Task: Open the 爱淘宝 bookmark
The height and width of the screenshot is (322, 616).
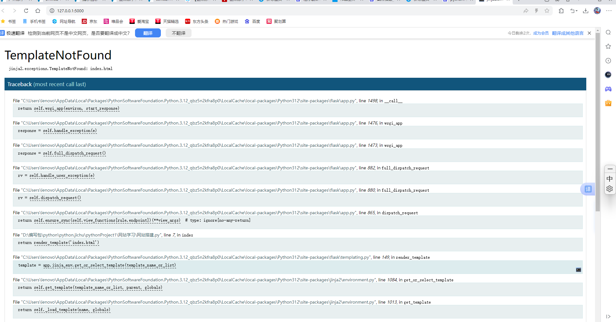Action: tap(139, 21)
